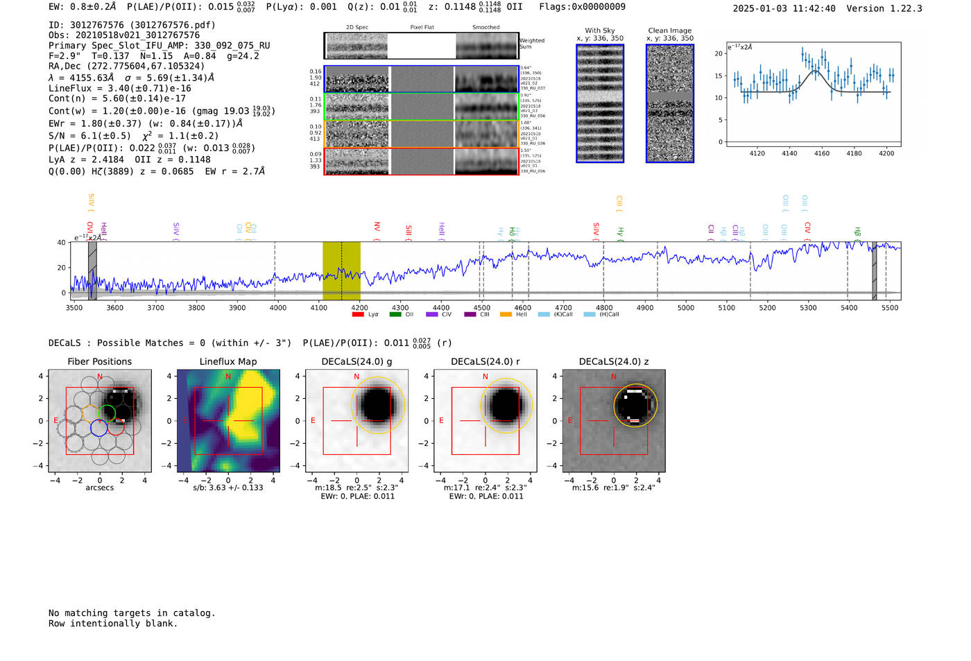This screenshot has height=661, width=971.
Task: Select the orange-bordered 2D fiber spectrum row
Action: tap(421, 134)
